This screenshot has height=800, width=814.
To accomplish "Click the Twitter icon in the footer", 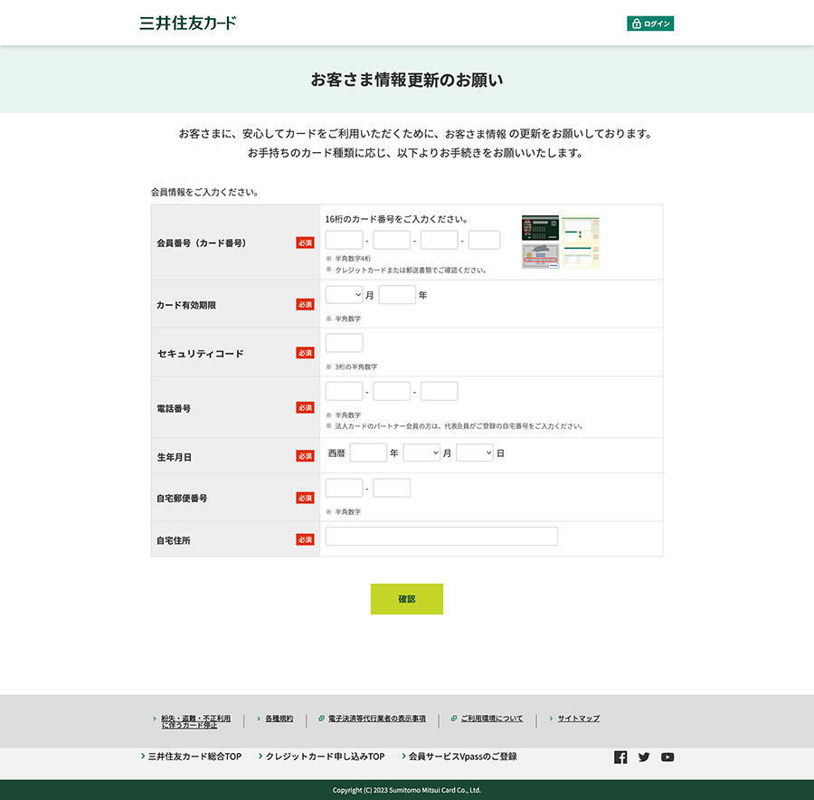I will coord(644,757).
